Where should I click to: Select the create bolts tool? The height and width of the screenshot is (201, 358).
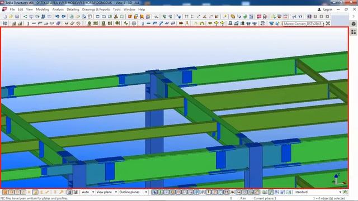[66, 23]
